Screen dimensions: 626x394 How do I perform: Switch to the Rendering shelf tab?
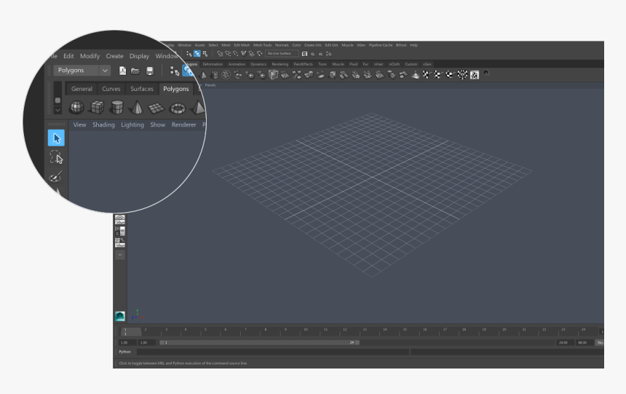(280, 64)
